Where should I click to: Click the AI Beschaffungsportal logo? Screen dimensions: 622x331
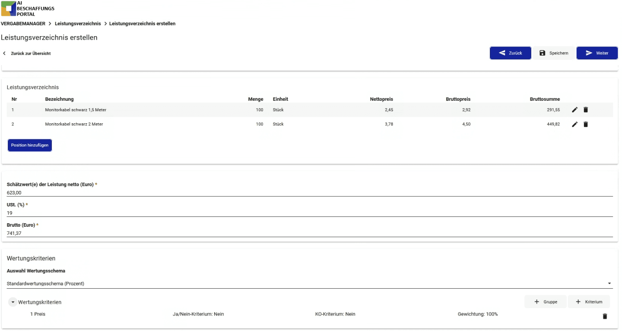tap(28, 8)
